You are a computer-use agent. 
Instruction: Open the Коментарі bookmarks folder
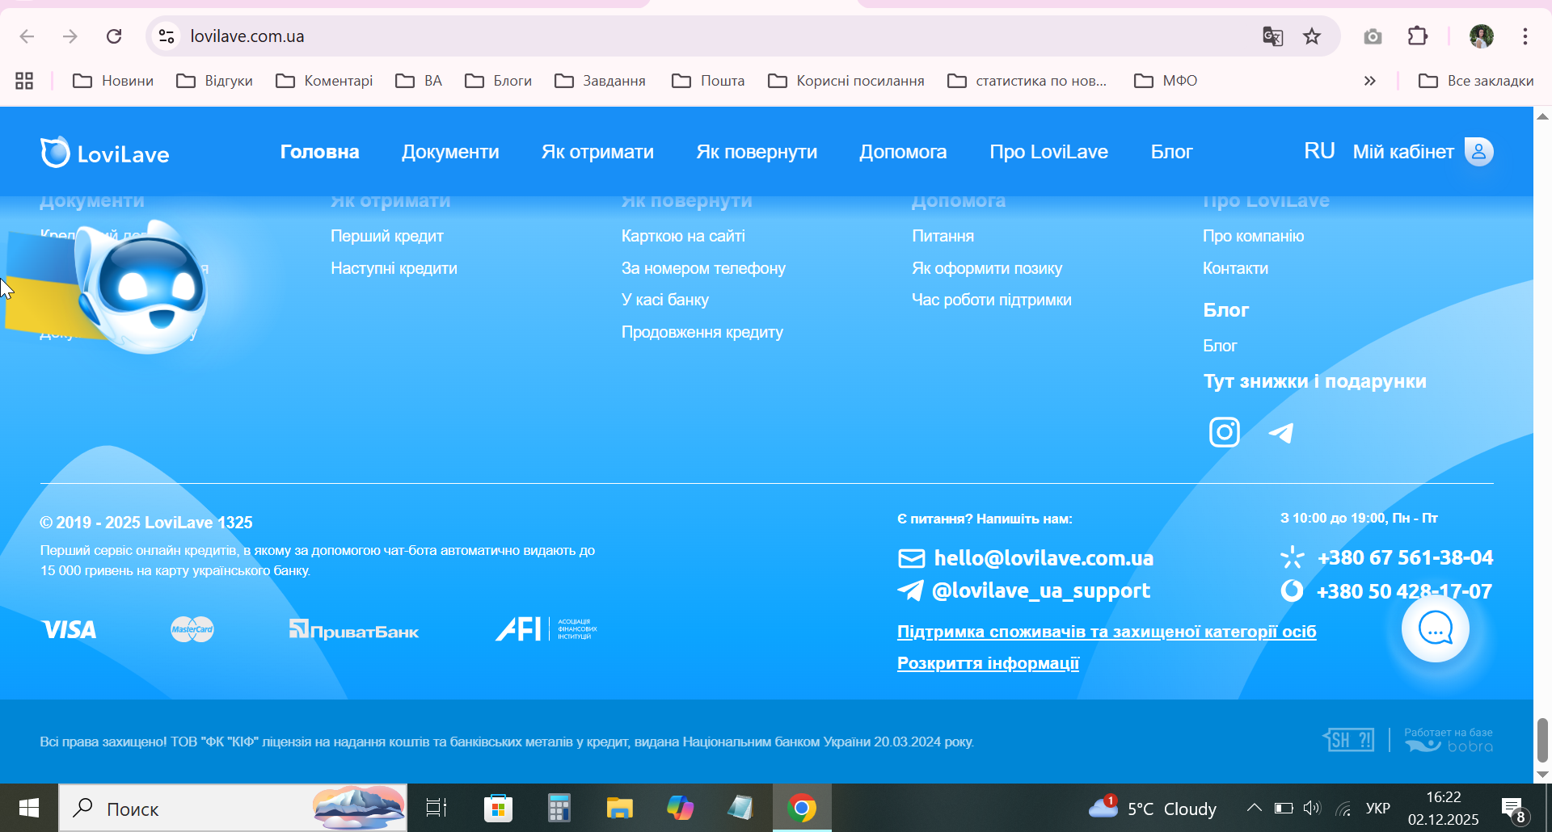[x=324, y=81]
